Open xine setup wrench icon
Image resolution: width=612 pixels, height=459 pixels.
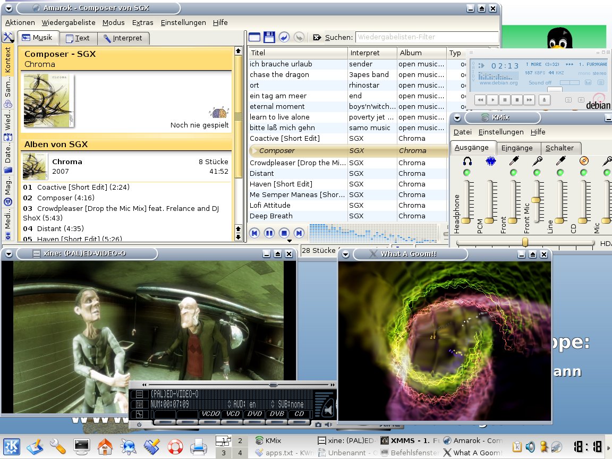(x=139, y=414)
